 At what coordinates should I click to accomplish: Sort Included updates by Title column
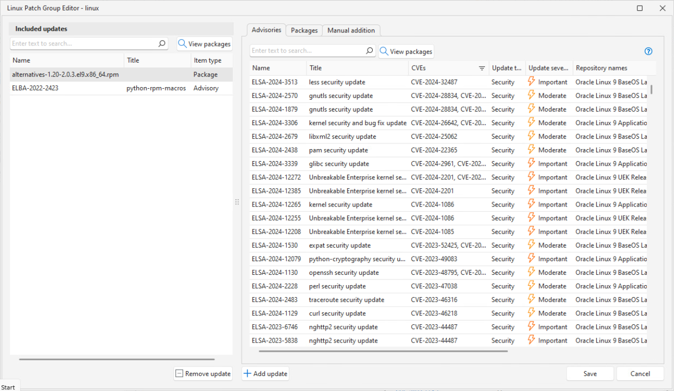click(158, 60)
